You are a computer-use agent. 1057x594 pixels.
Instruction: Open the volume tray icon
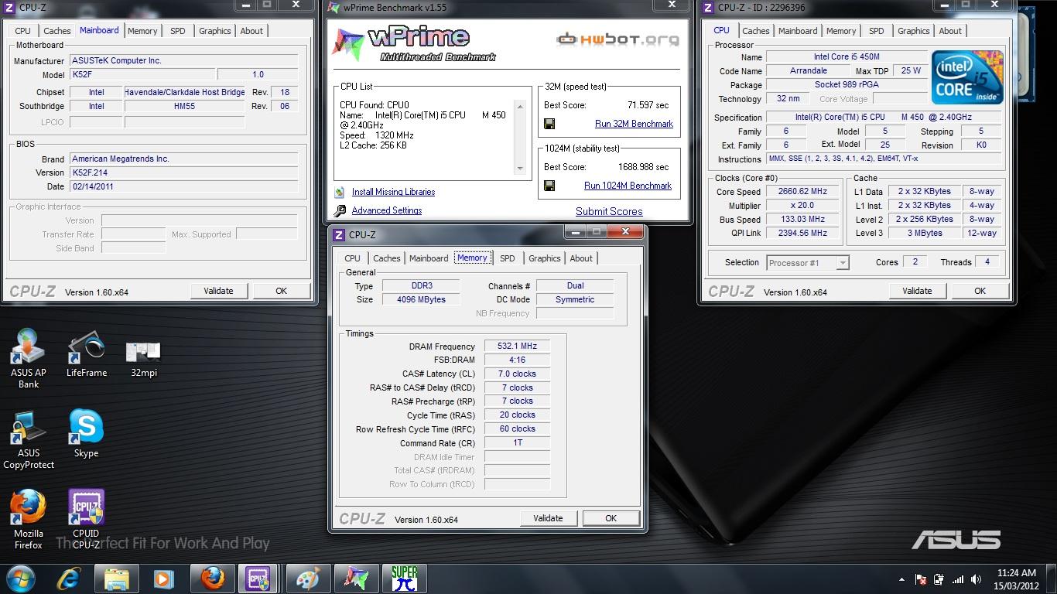977,579
